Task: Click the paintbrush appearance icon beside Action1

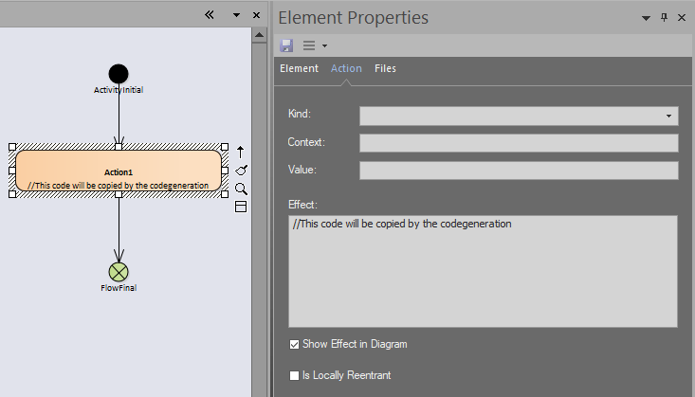Action: 241,171
